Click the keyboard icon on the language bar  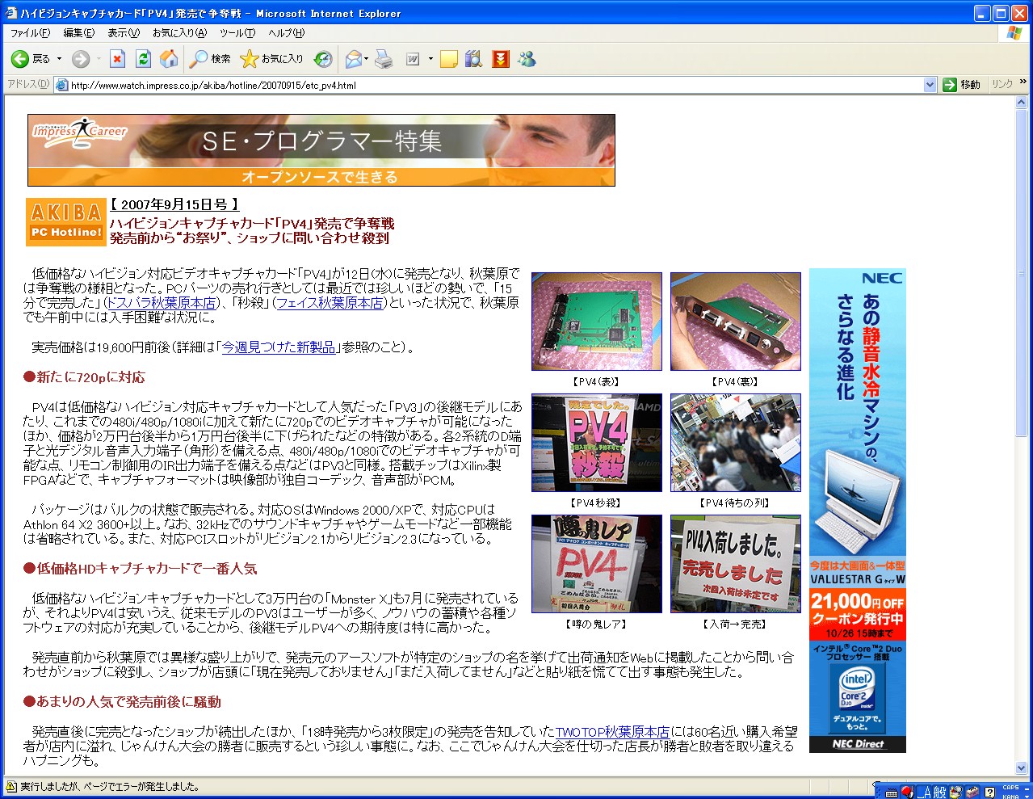892,793
